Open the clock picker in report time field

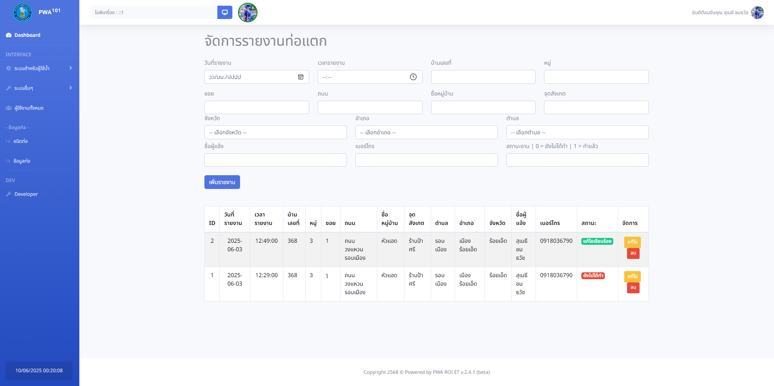413,77
